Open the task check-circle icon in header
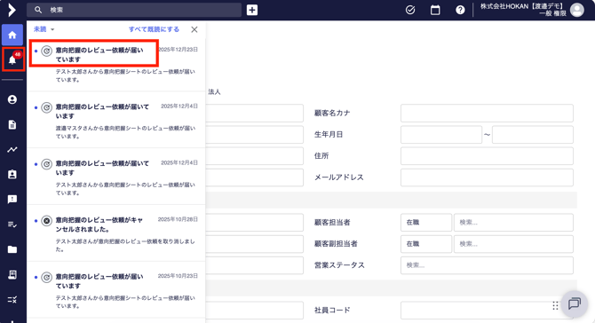 (410, 10)
